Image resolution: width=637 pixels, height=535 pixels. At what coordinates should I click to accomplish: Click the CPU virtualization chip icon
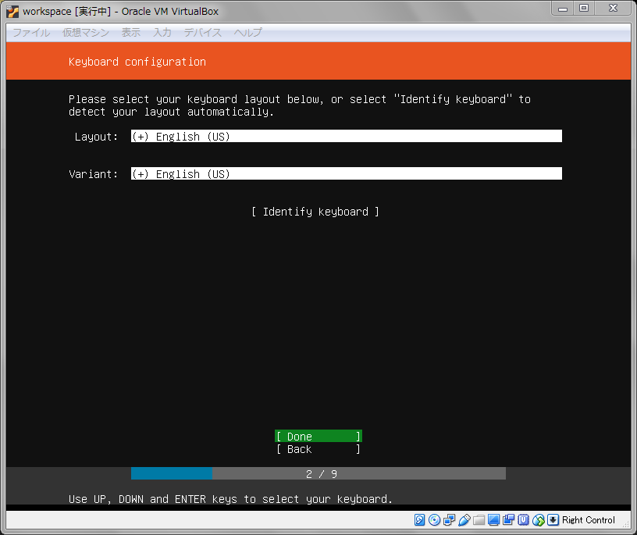point(523,519)
